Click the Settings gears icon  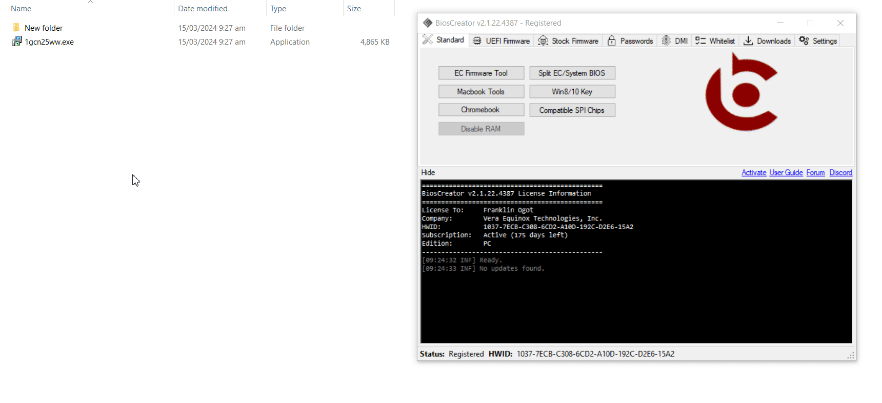click(804, 41)
